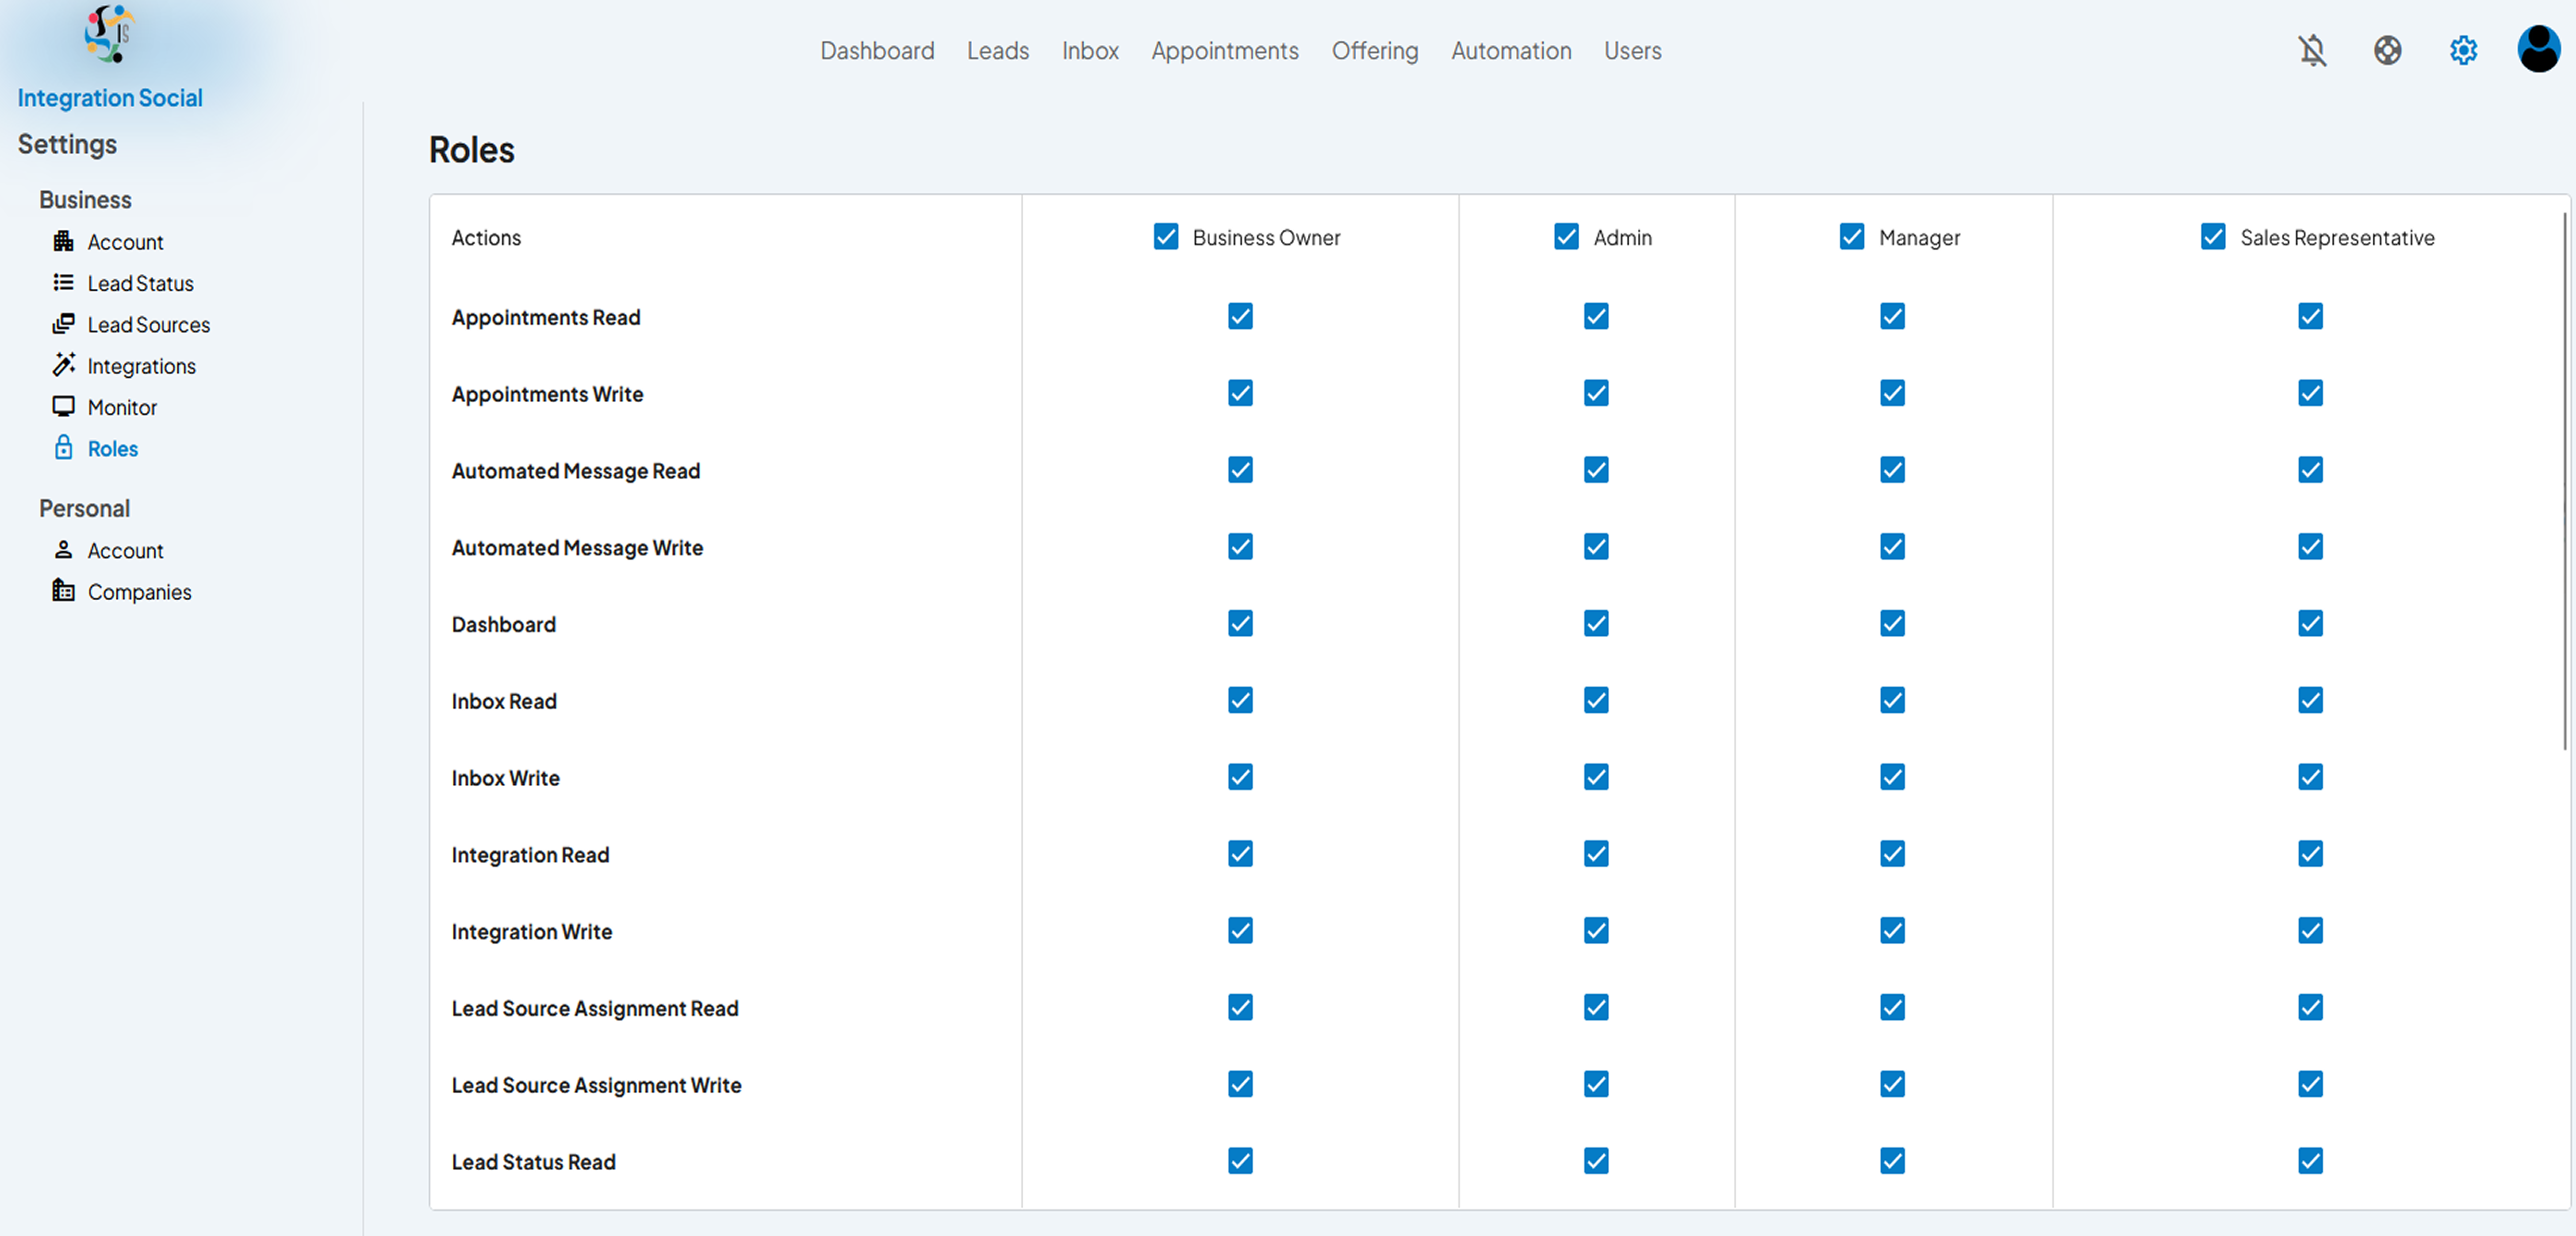
Task: Open the user profile avatar
Action: [x=2539, y=49]
